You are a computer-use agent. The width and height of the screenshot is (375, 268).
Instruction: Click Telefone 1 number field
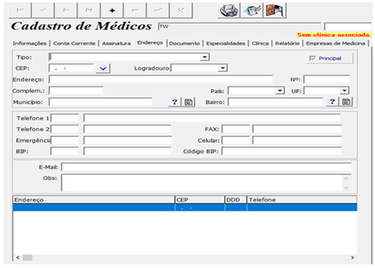point(212,118)
